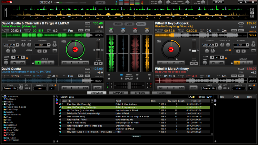
Task: Nudge Deck 4 pitch up arrow
Action: click(196, 63)
